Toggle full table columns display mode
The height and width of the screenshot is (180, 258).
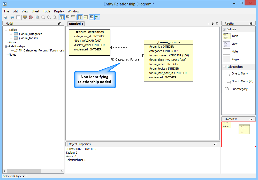[62, 17]
